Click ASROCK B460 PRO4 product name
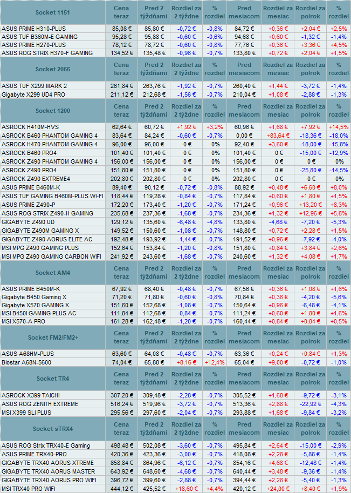This screenshot has height=493, width=351. coord(29,153)
